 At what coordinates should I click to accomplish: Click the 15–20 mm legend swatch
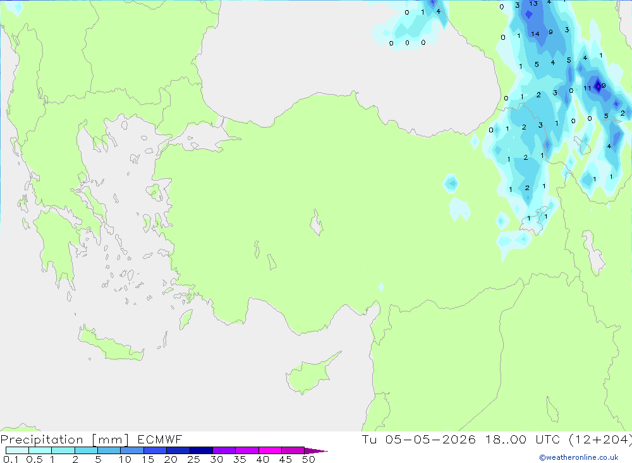155,450
